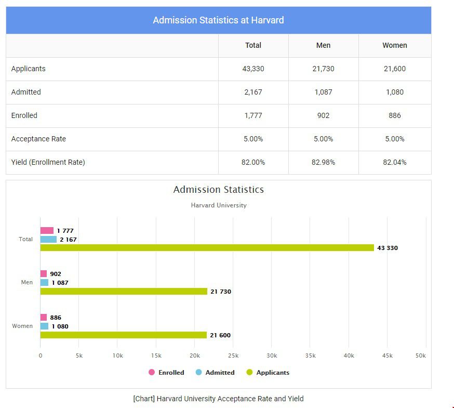Screen dimensions: 454x408
Task: Click the "Women" category label on the chart axis
Action: coord(22,326)
